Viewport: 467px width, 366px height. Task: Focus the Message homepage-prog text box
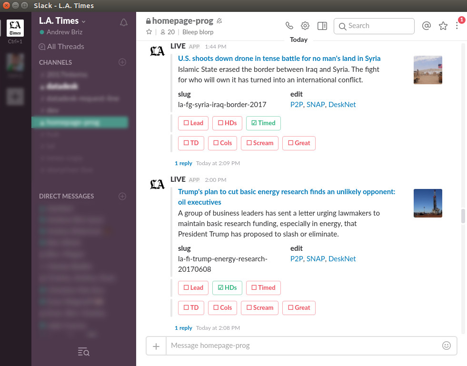pos(304,346)
